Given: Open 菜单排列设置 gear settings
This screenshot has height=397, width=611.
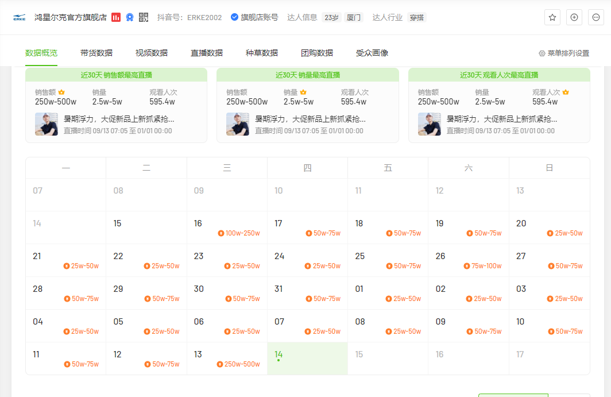Looking at the screenshot, I should (x=564, y=53).
